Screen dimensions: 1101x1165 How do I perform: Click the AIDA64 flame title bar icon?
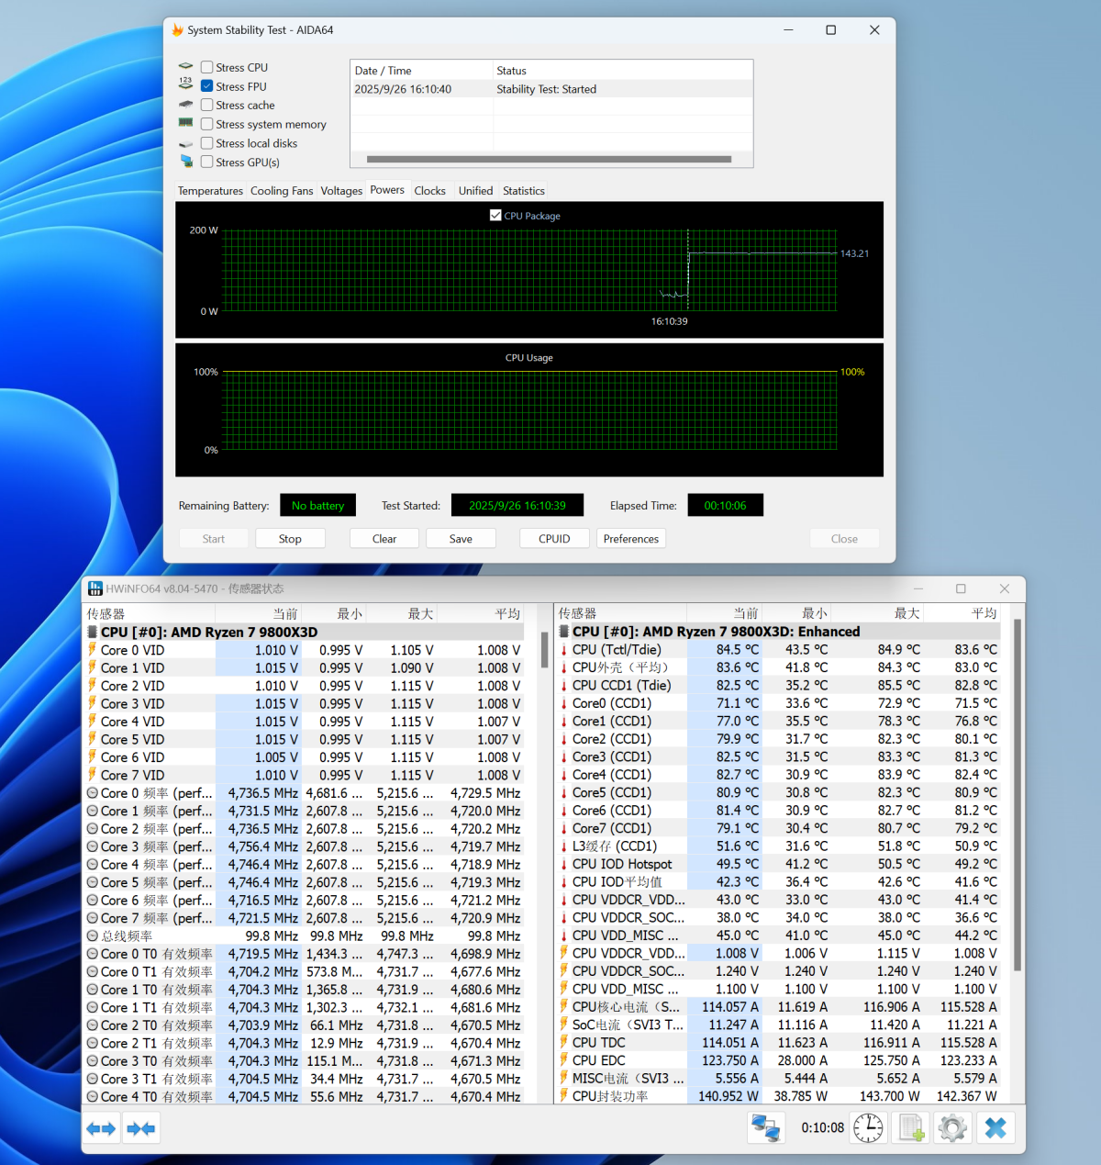pos(177,30)
